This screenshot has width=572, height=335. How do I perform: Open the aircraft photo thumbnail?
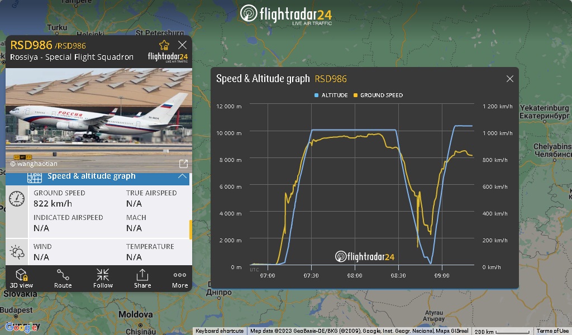pyautogui.click(x=99, y=120)
